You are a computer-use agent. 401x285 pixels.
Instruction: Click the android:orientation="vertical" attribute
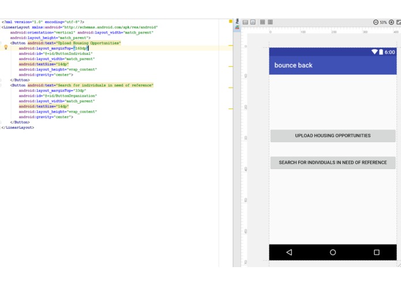click(43, 32)
